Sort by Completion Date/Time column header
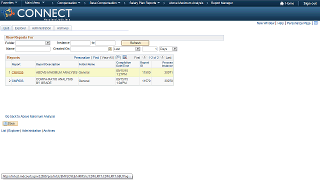 [123, 64]
